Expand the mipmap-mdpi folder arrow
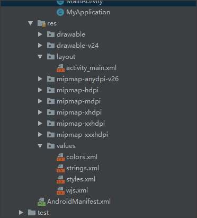The height and width of the screenshot is (218, 197). click(40, 101)
